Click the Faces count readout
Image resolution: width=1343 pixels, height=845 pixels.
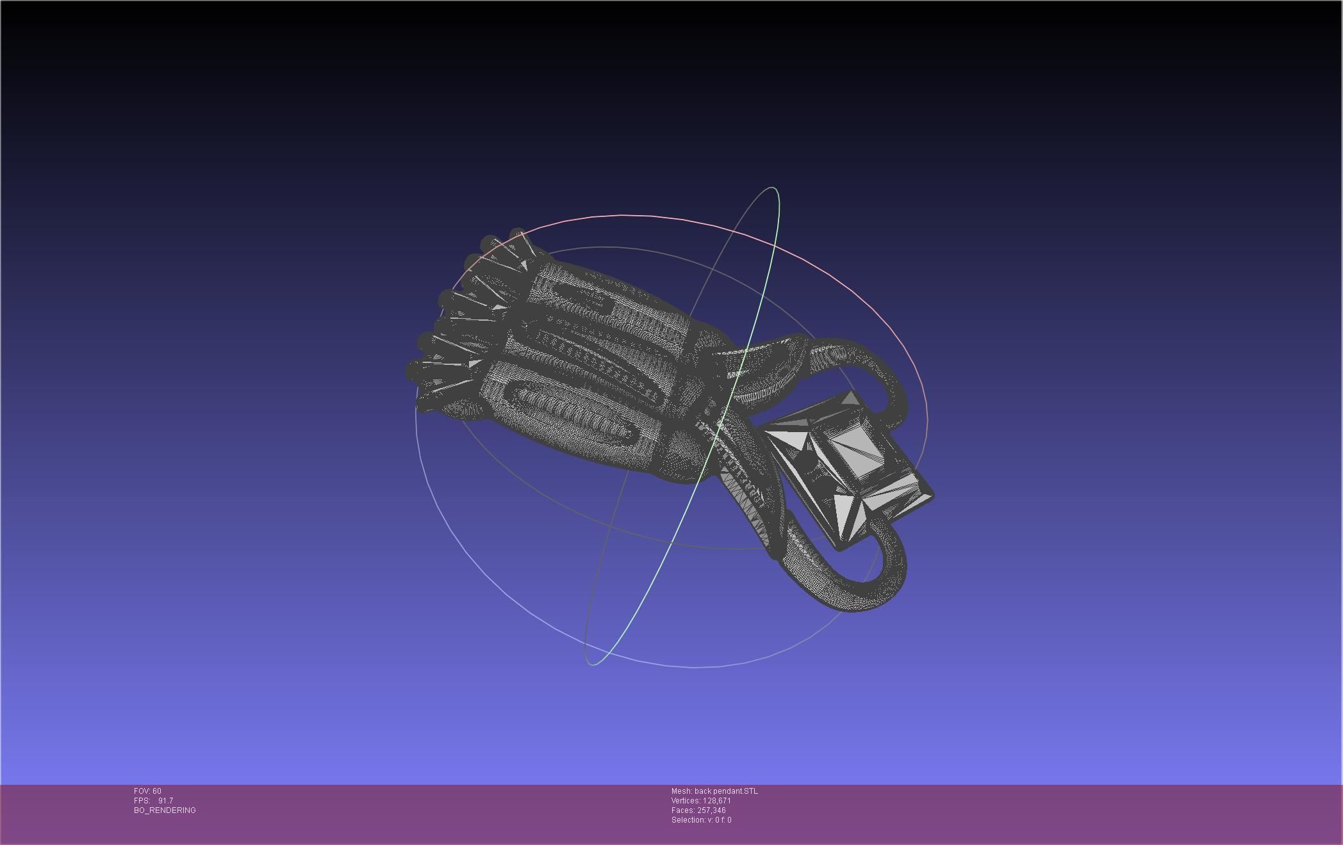pyautogui.click(x=698, y=810)
